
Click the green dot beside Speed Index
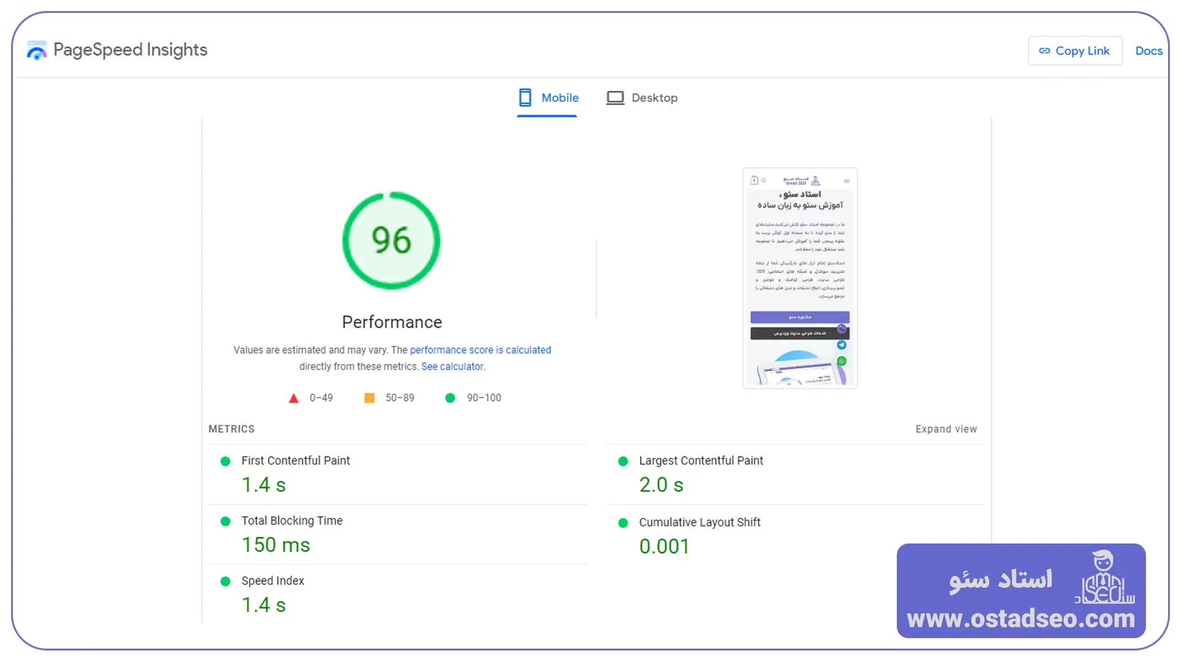[x=226, y=582]
